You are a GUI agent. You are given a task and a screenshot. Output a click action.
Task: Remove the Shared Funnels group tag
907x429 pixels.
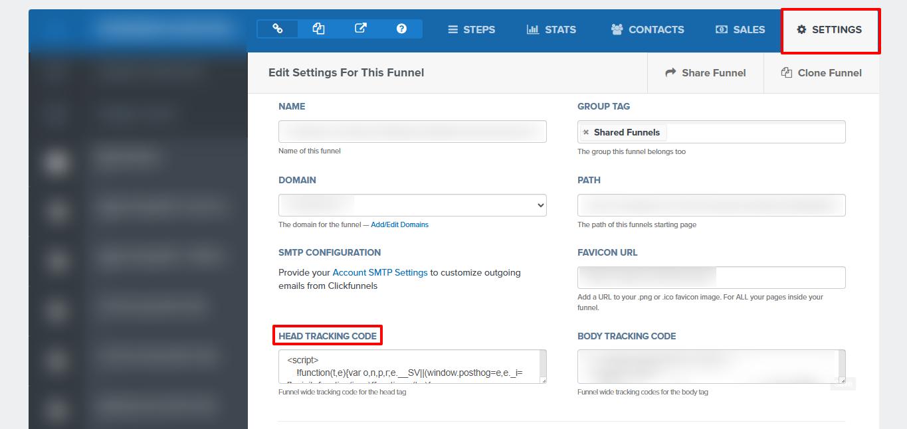585,132
